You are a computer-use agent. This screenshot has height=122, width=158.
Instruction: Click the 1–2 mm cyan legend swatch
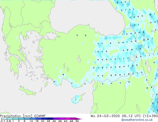click(16, 119)
